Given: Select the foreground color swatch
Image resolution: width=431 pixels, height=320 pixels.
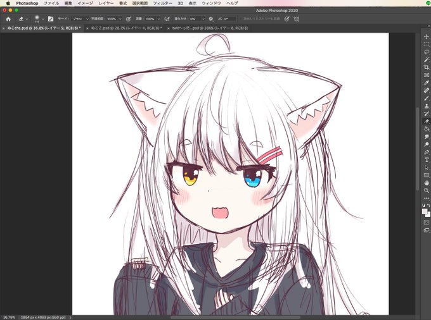Looking at the screenshot, I should point(425,211).
